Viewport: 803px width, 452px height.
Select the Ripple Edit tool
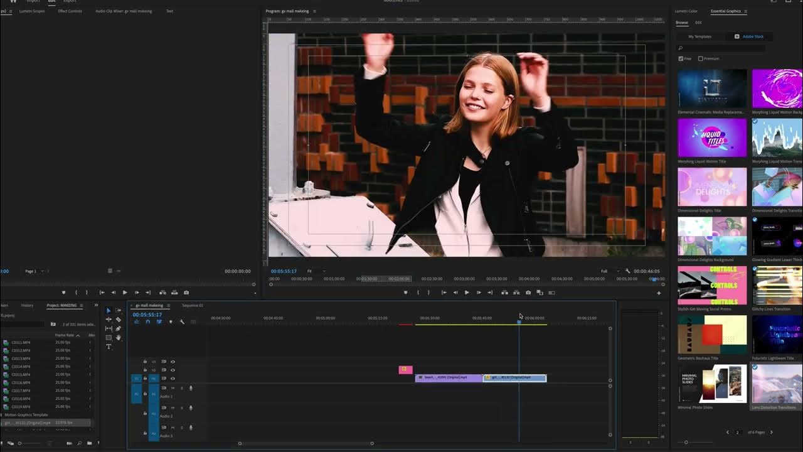pyautogui.click(x=109, y=320)
